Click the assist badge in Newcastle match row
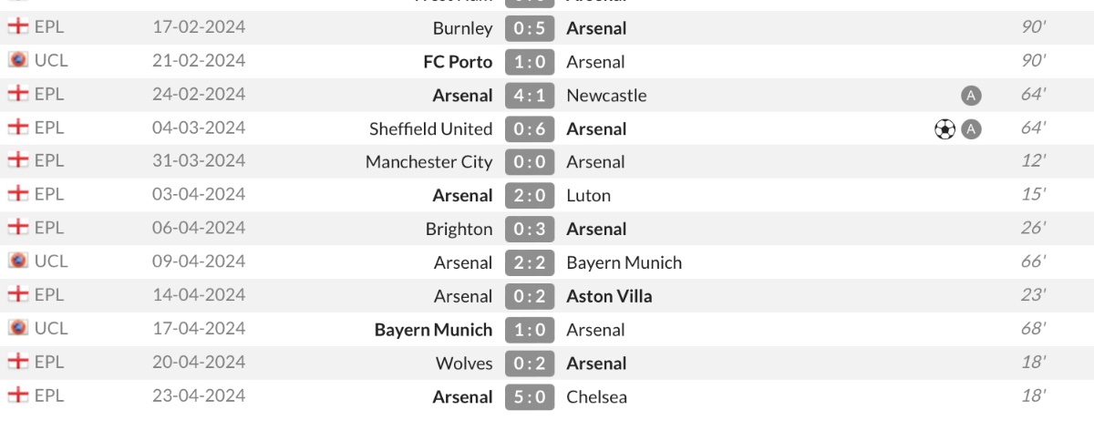The width and height of the screenshot is (1094, 441). [x=971, y=96]
